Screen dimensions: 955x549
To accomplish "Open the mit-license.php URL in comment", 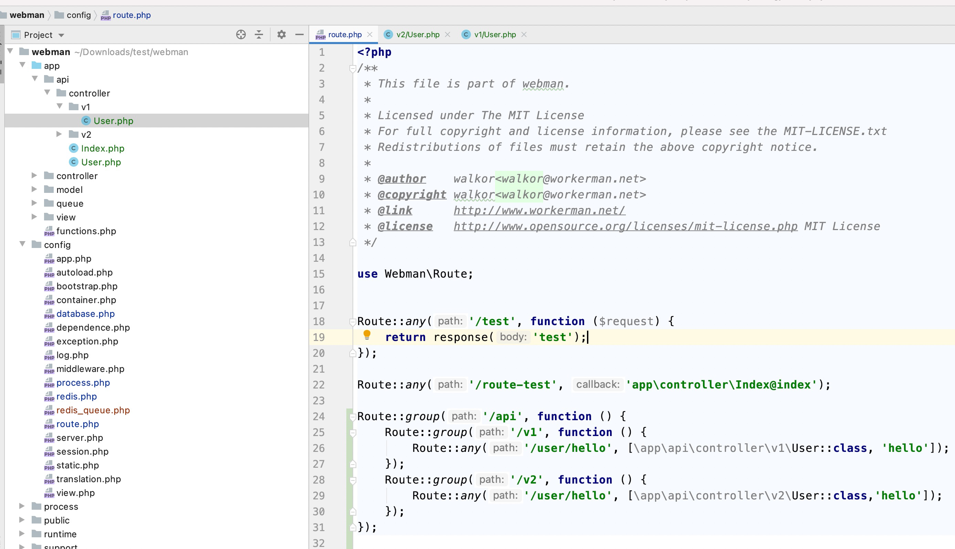I will click(625, 226).
